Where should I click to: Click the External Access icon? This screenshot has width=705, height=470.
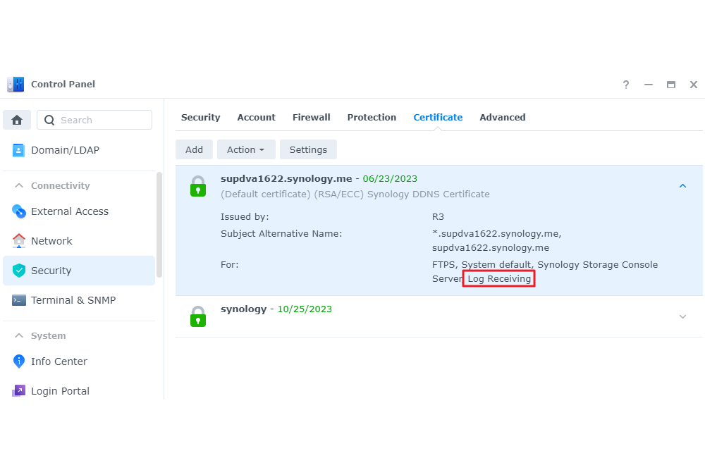click(x=19, y=211)
